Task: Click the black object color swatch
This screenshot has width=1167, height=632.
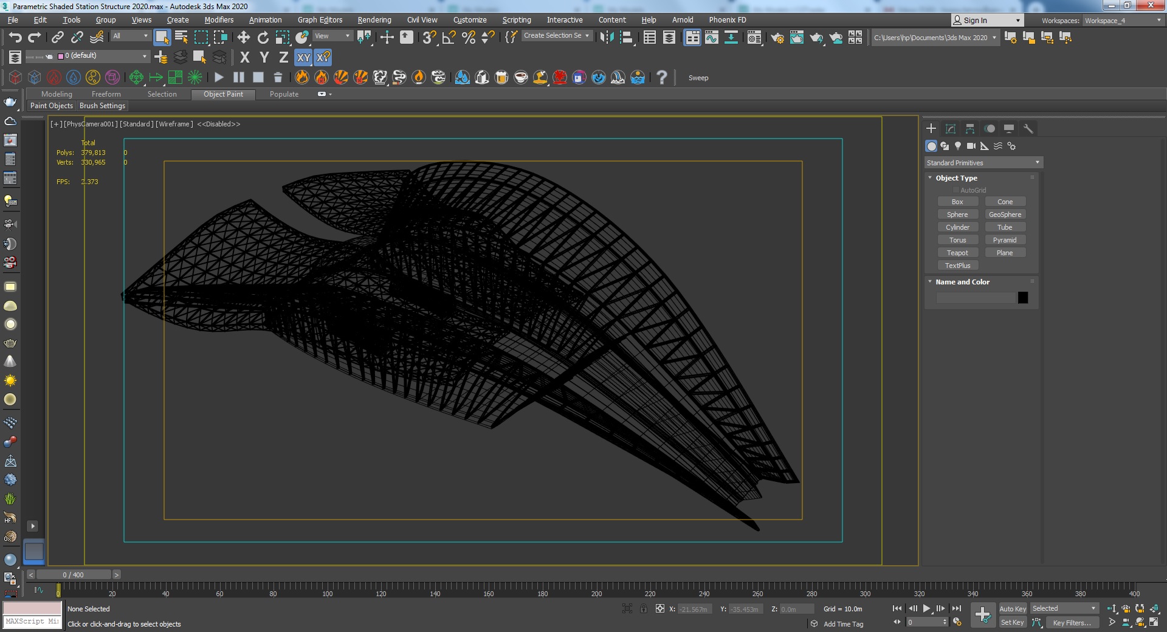Action: [1023, 298]
